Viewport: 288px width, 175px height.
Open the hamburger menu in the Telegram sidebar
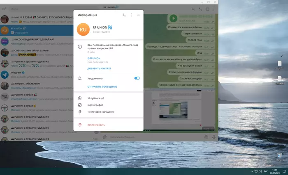point(4,9)
